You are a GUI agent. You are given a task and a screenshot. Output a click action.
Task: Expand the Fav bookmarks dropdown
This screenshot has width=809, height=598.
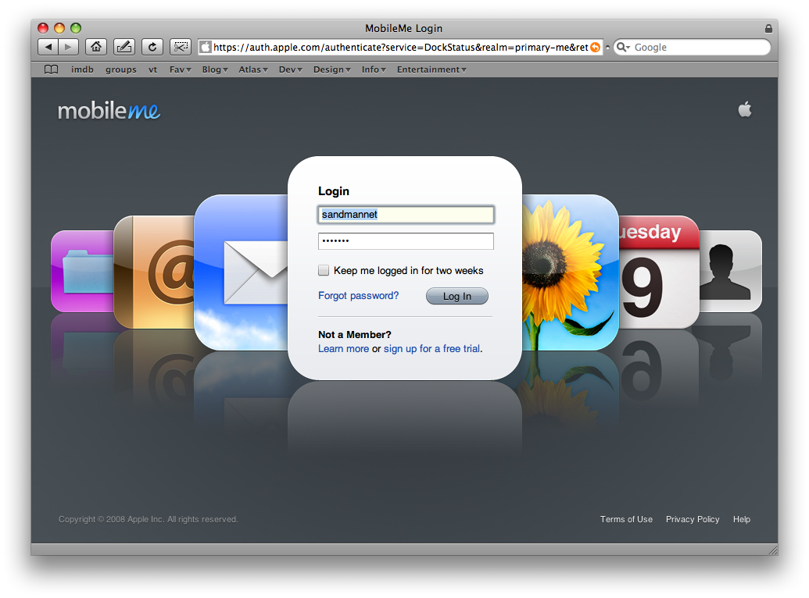tap(180, 69)
